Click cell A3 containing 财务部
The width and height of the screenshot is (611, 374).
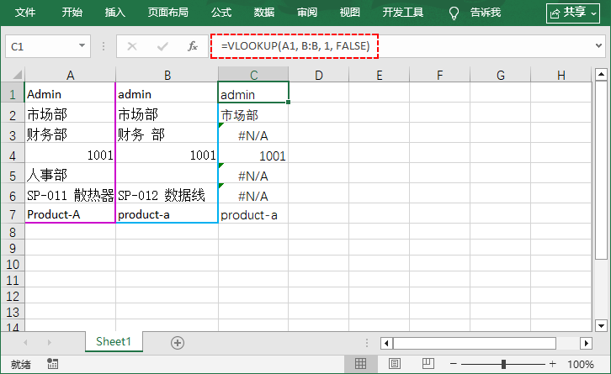click(70, 134)
